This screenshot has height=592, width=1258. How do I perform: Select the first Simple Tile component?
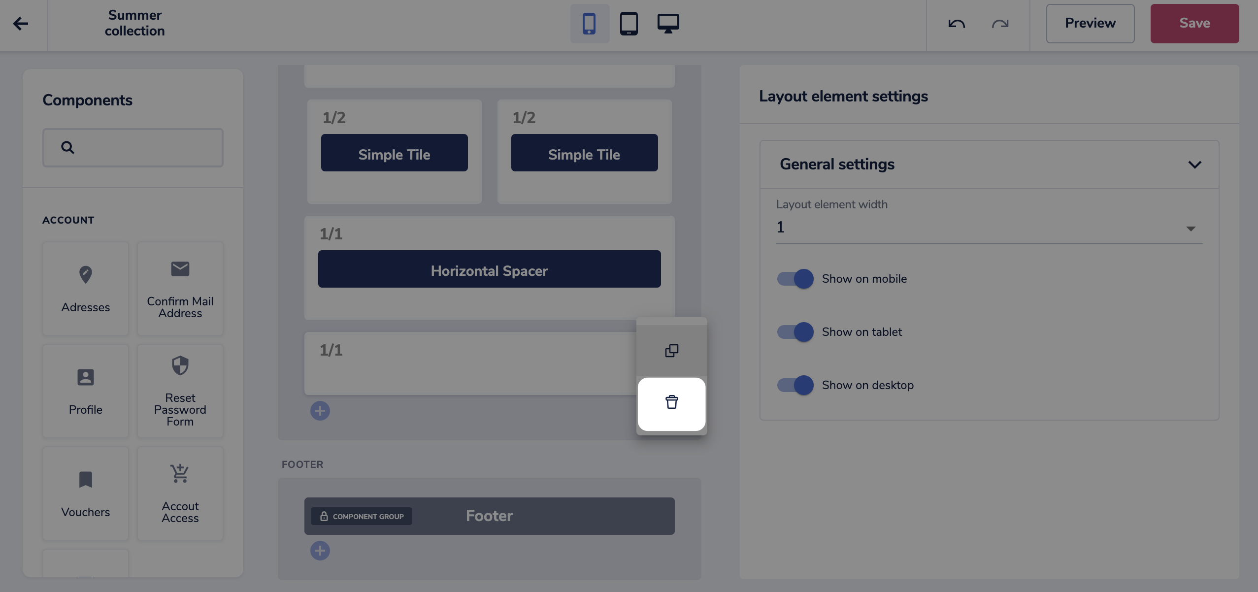click(x=395, y=153)
